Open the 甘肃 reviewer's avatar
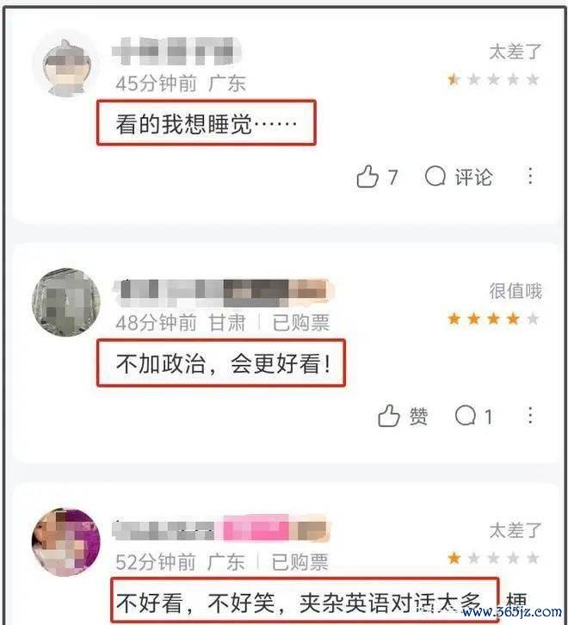Screen dimensions: 568x625 66,302
